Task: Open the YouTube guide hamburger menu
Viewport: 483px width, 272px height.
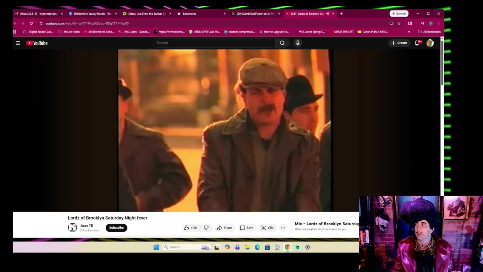Action: pyautogui.click(x=18, y=43)
